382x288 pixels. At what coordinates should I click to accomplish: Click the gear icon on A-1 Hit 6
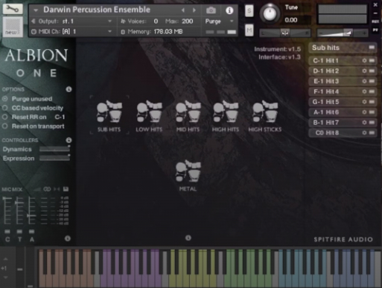pos(364,112)
